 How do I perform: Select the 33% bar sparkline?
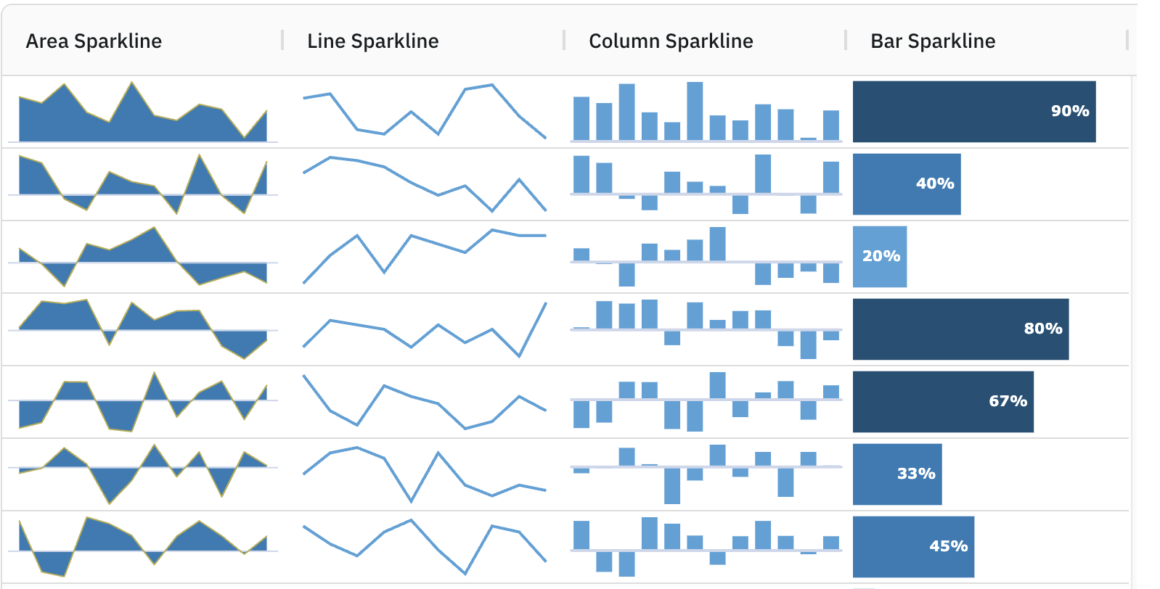pyautogui.click(x=897, y=473)
